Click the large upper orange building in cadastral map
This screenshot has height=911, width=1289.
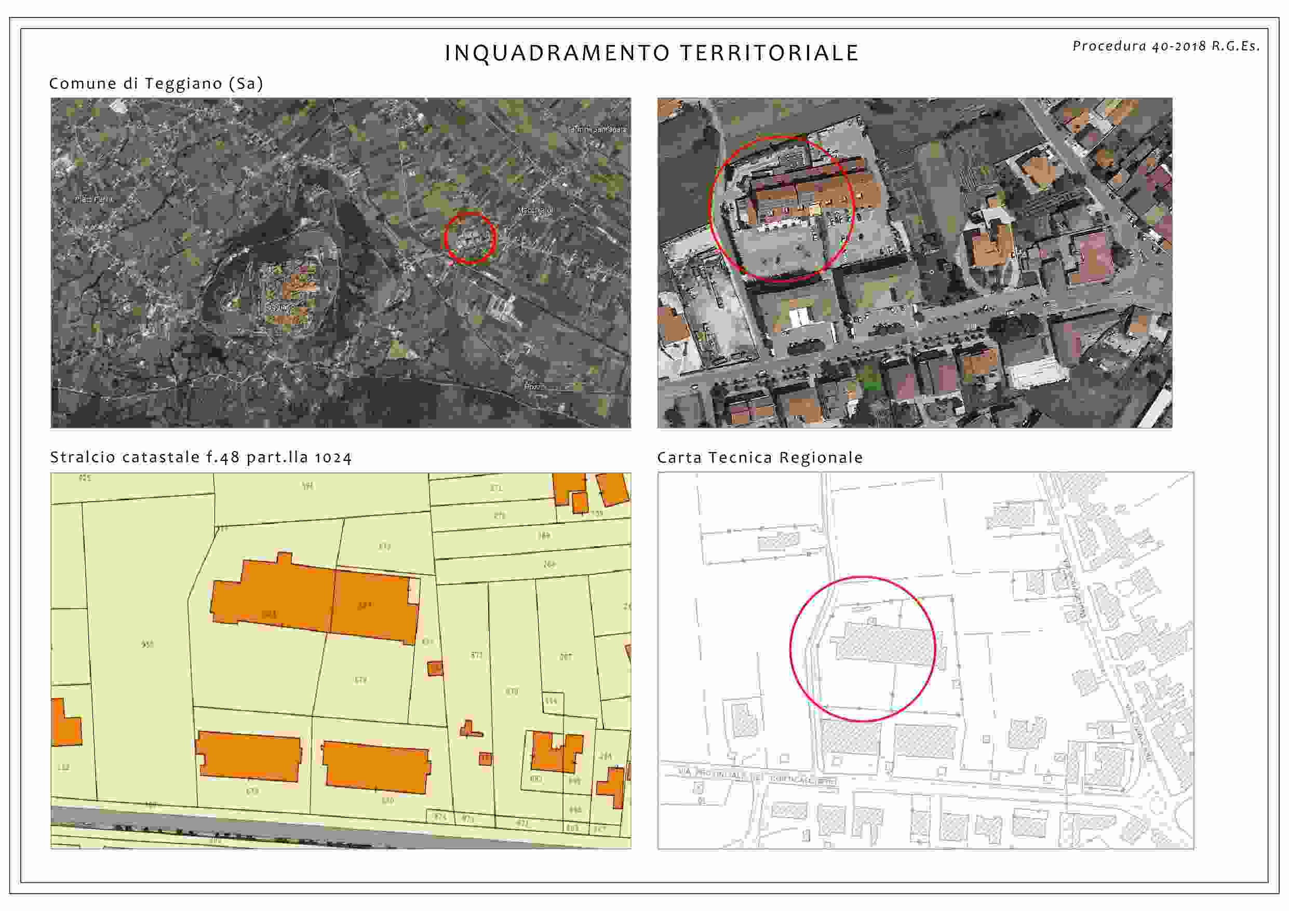click(314, 601)
